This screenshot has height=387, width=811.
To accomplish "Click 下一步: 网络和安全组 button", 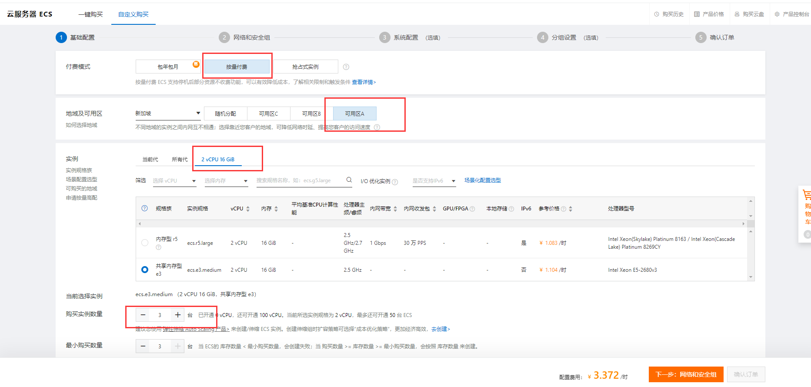I will coord(686,374).
